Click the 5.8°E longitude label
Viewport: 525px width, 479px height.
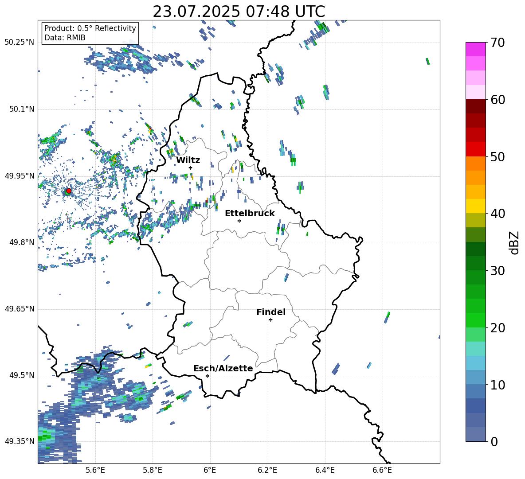click(x=153, y=470)
